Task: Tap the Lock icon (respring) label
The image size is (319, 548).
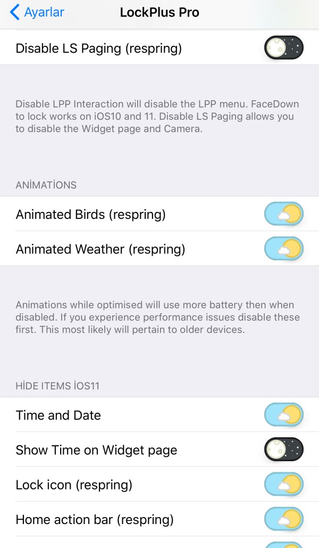Action: click(74, 485)
